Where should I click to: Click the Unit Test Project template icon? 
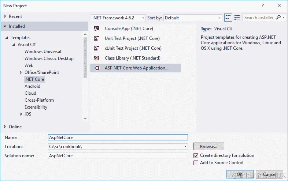(97, 38)
